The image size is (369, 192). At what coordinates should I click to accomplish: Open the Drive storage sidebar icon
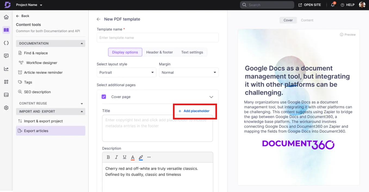(x=6, y=95)
